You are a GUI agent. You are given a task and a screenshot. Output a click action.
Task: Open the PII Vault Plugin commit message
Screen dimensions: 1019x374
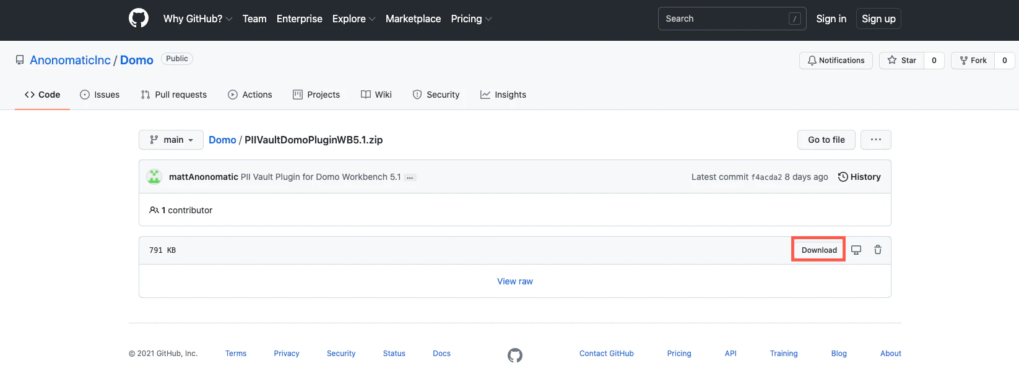point(321,177)
